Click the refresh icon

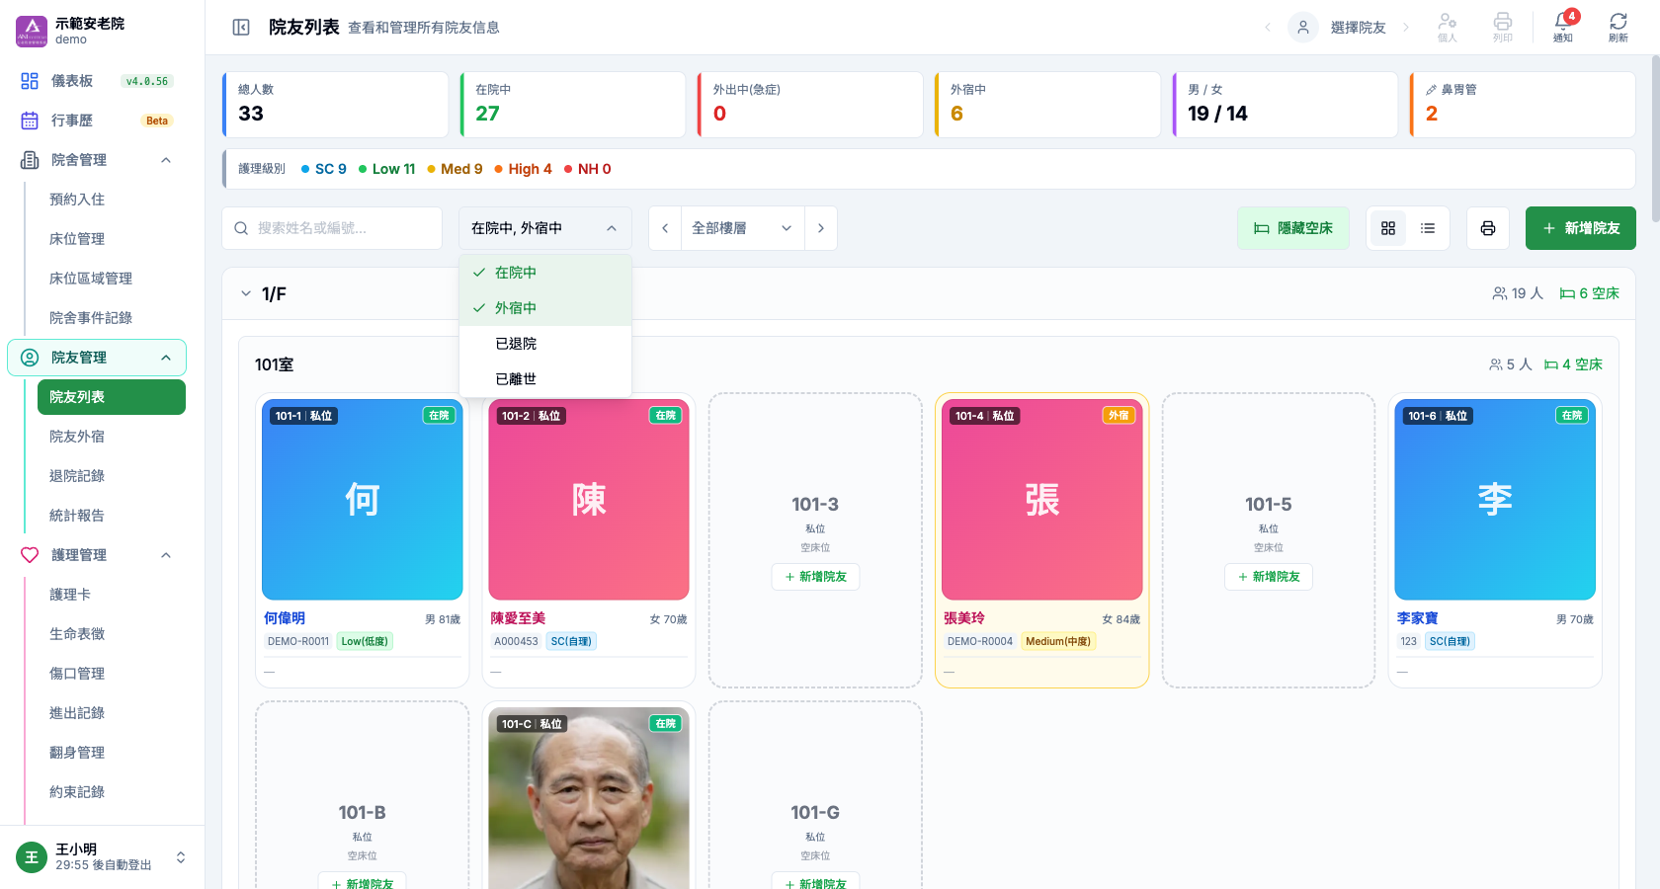click(x=1618, y=27)
